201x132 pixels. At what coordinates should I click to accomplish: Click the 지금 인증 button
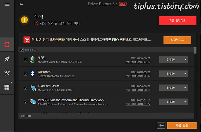click(182, 125)
